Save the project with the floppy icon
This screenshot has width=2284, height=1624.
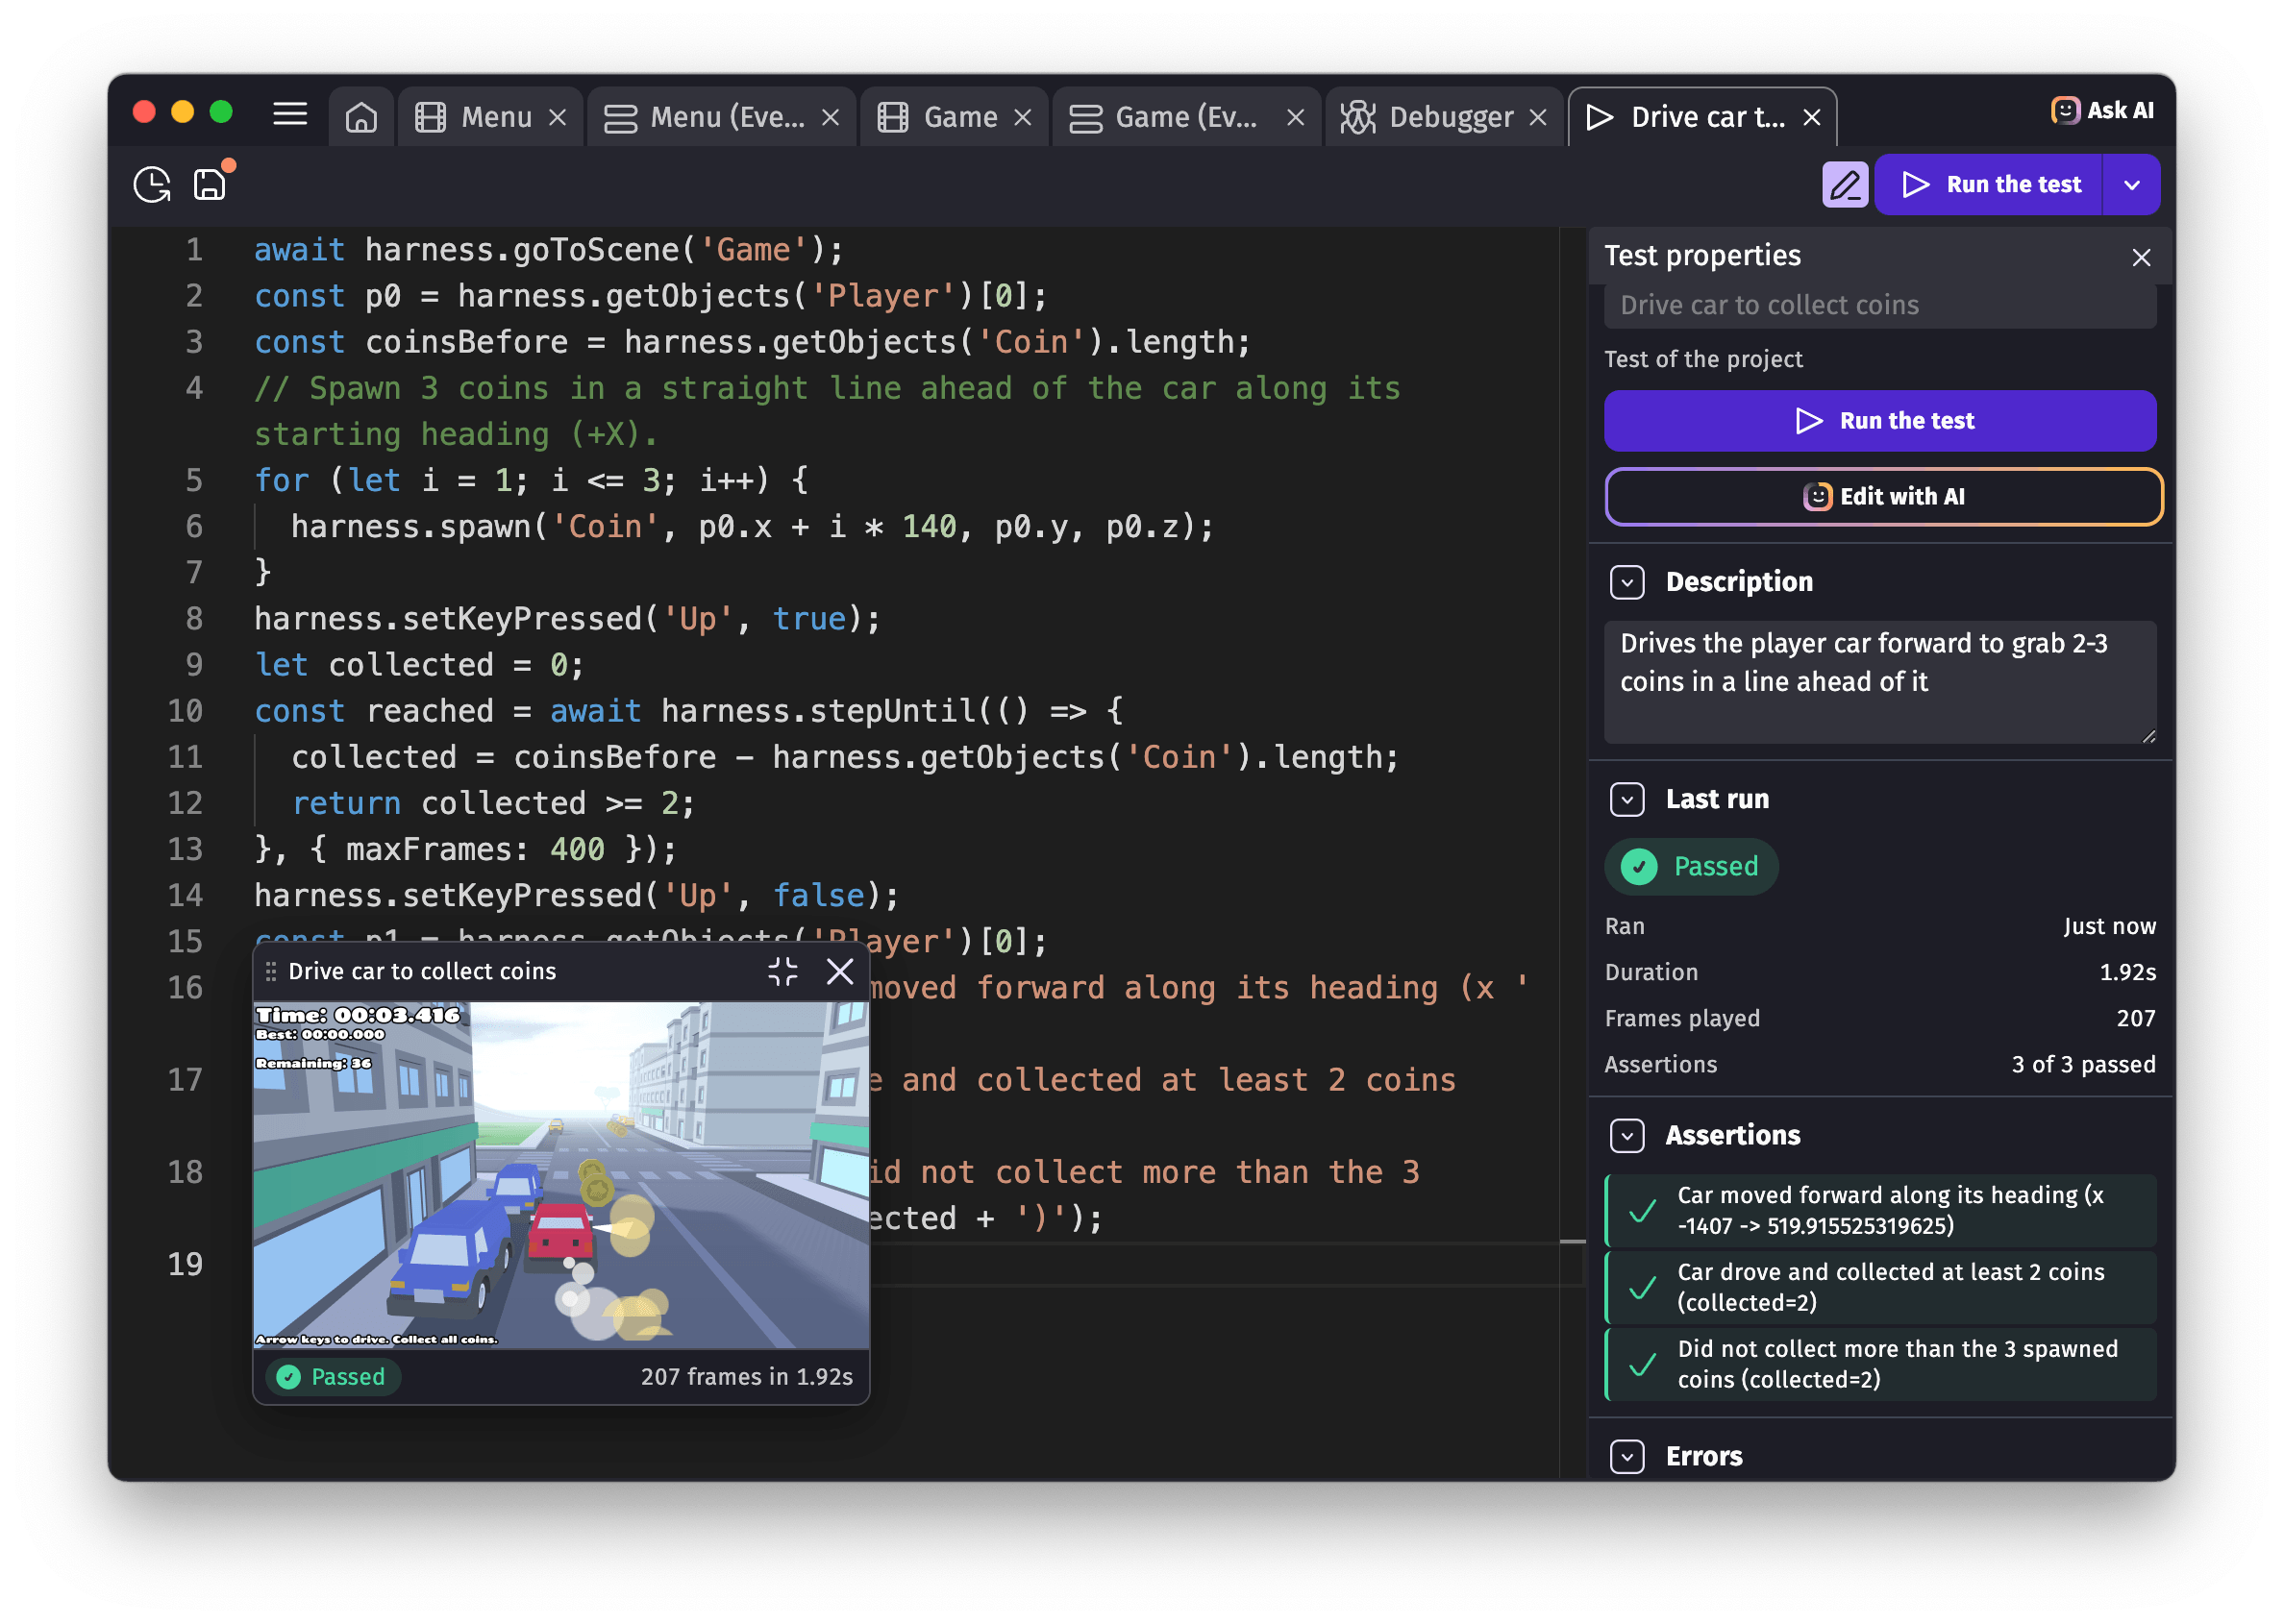pyautogui.click(x=211, y=184)
